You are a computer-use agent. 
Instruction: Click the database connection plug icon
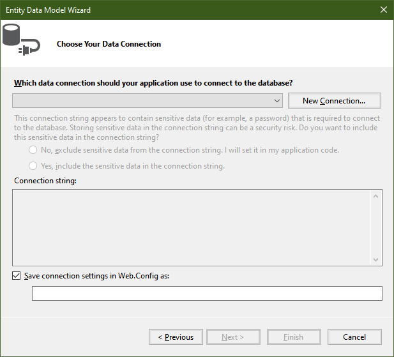coord(21,40)
